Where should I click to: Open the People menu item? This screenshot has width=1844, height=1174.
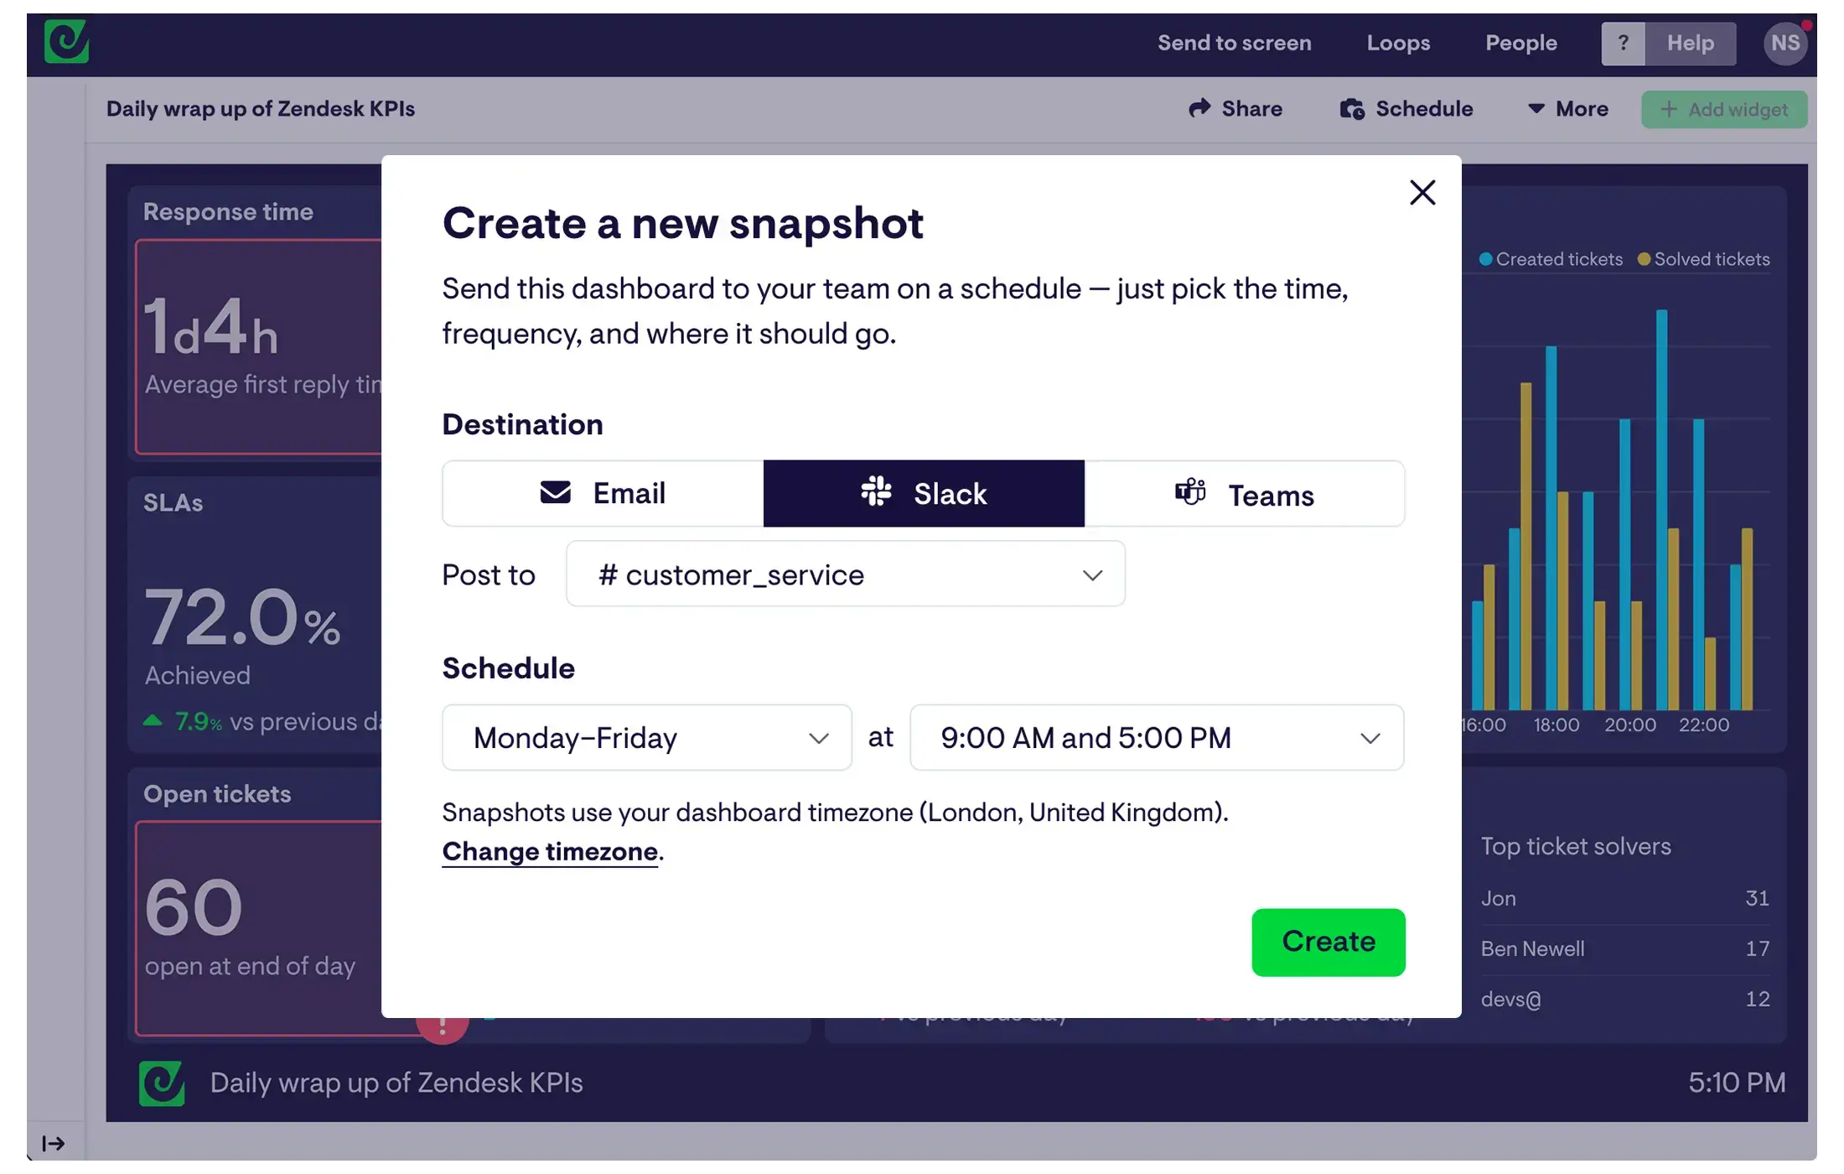tap(1521, 43)
